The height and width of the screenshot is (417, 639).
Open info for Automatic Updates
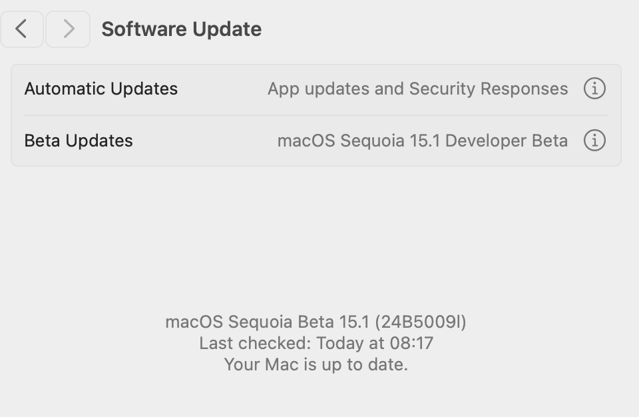(x=594, y=89)
